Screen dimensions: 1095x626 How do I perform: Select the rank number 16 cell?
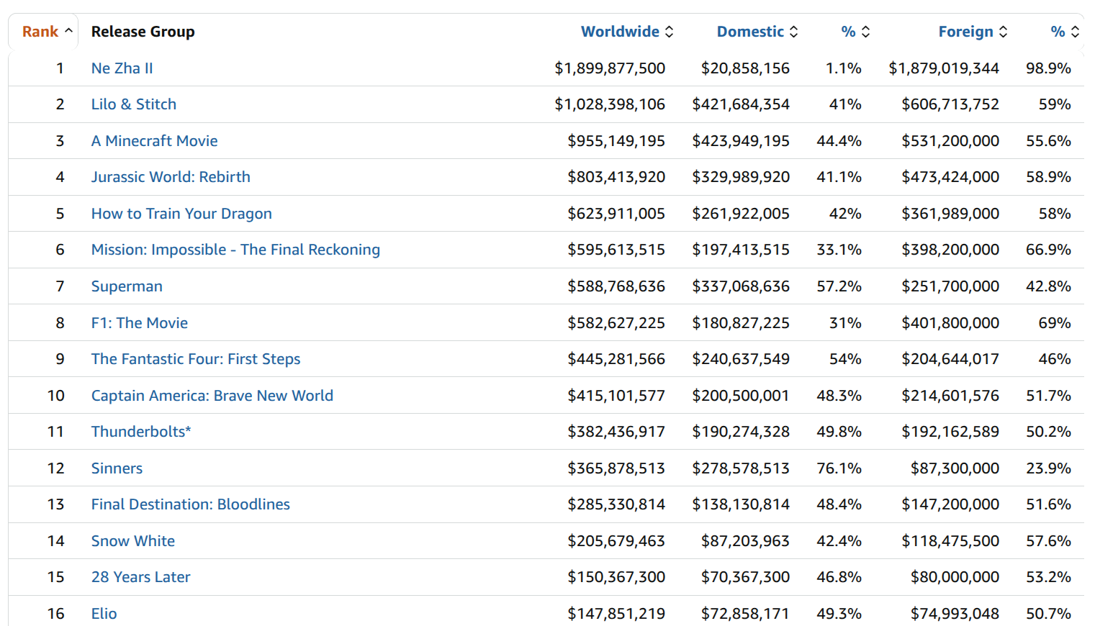tap(56, 614)
